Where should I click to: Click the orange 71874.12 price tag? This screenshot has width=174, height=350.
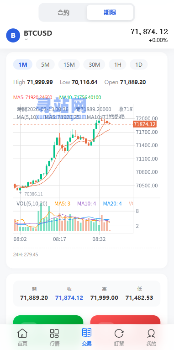click(145, 124)
